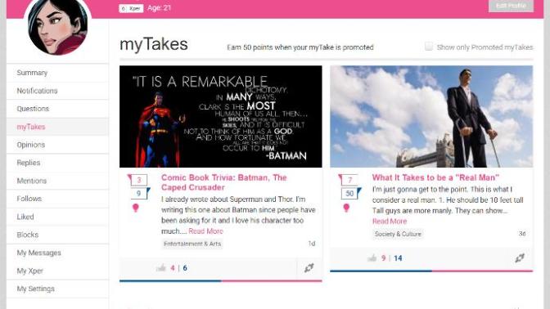
Task: Open Comic Book Trivia: Batman title link
Action: [x=224, y=182]
